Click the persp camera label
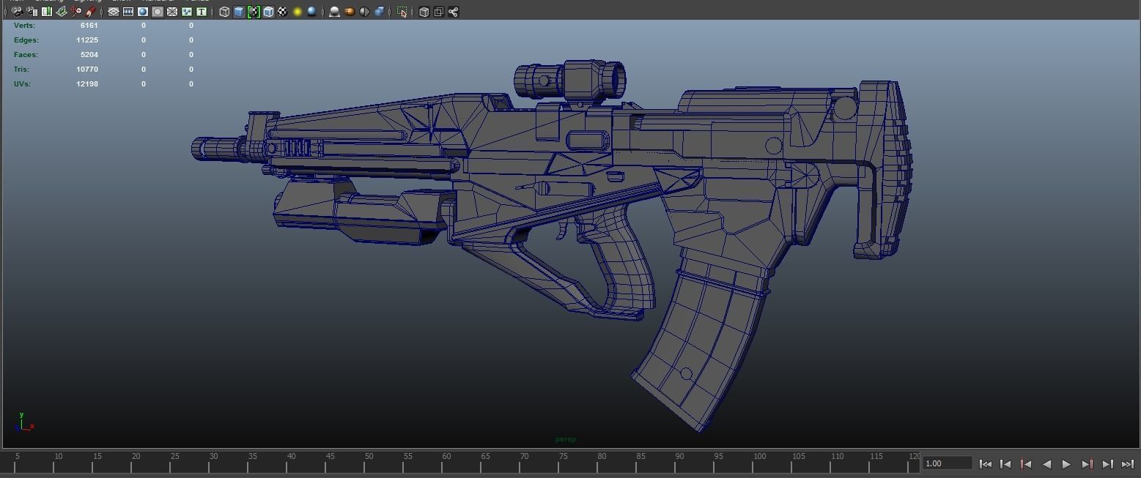The height and width of the screenshot is (478, 1141). coord(566,439)
